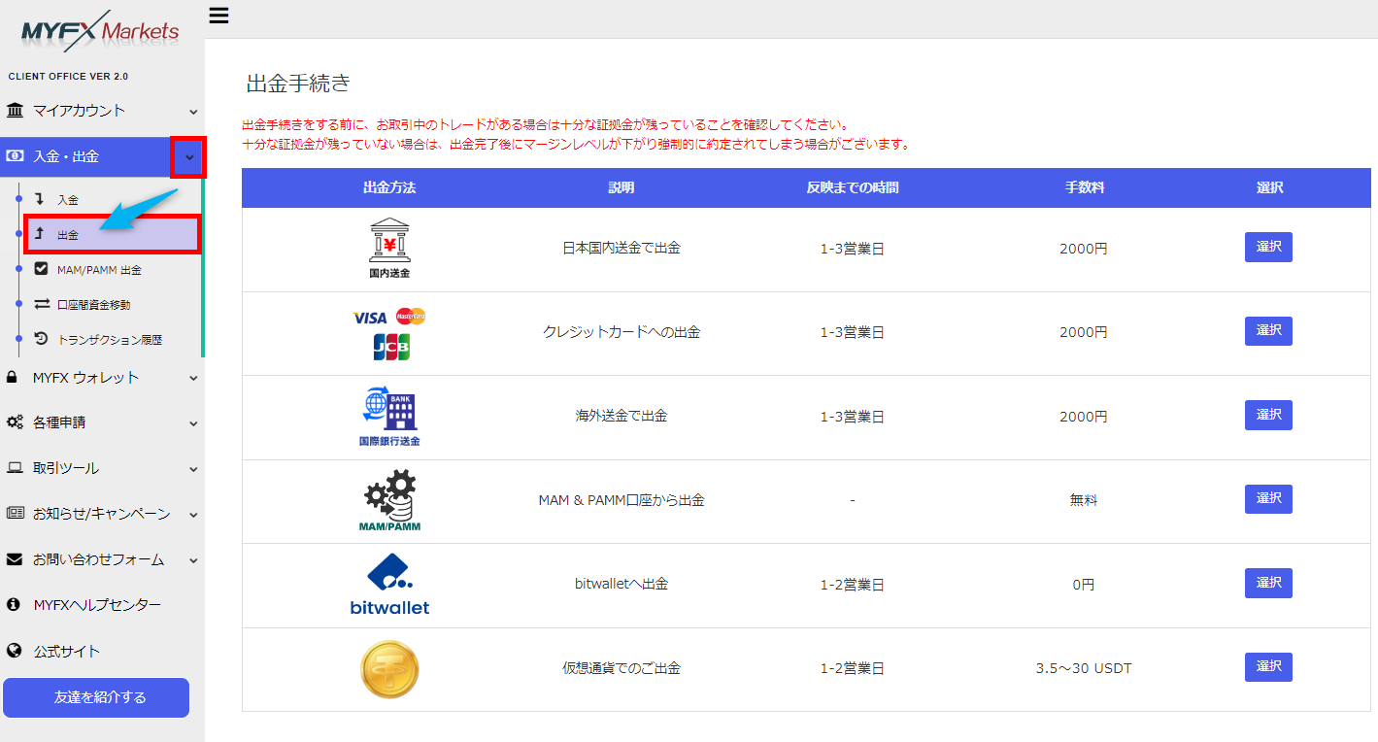Image resolution: width=1378 pixels, height=742 pixels.
Task: Open MYFXヘルプセンター
Action: pyautogui.click(x=97, y=604)
